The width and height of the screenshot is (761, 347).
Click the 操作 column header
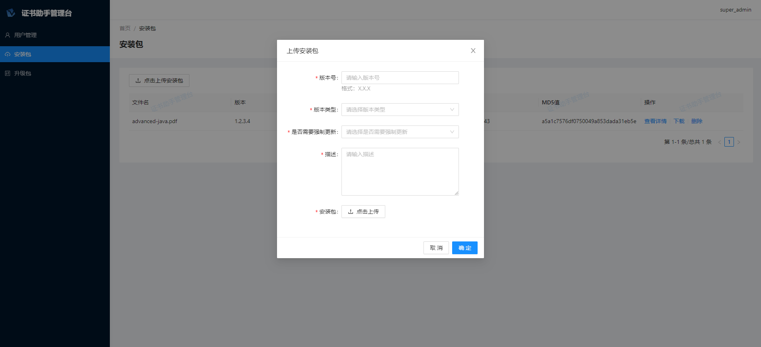pyautogui.click(x=650, y=102)
